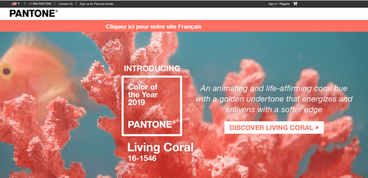Click the INTRODUCING heading
Screen dimensions: 368x178
click(152, 68)
